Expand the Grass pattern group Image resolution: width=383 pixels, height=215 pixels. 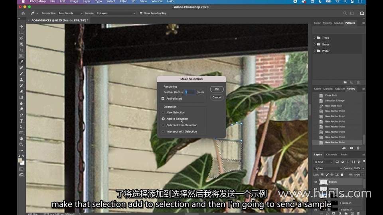click(x=315, y=44)
